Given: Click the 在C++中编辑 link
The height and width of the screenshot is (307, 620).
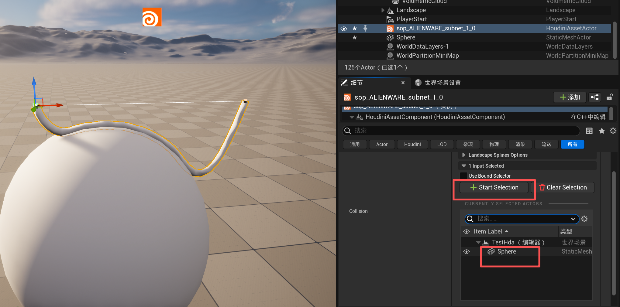Looking at the screenshot, I should tap(588, 117).
